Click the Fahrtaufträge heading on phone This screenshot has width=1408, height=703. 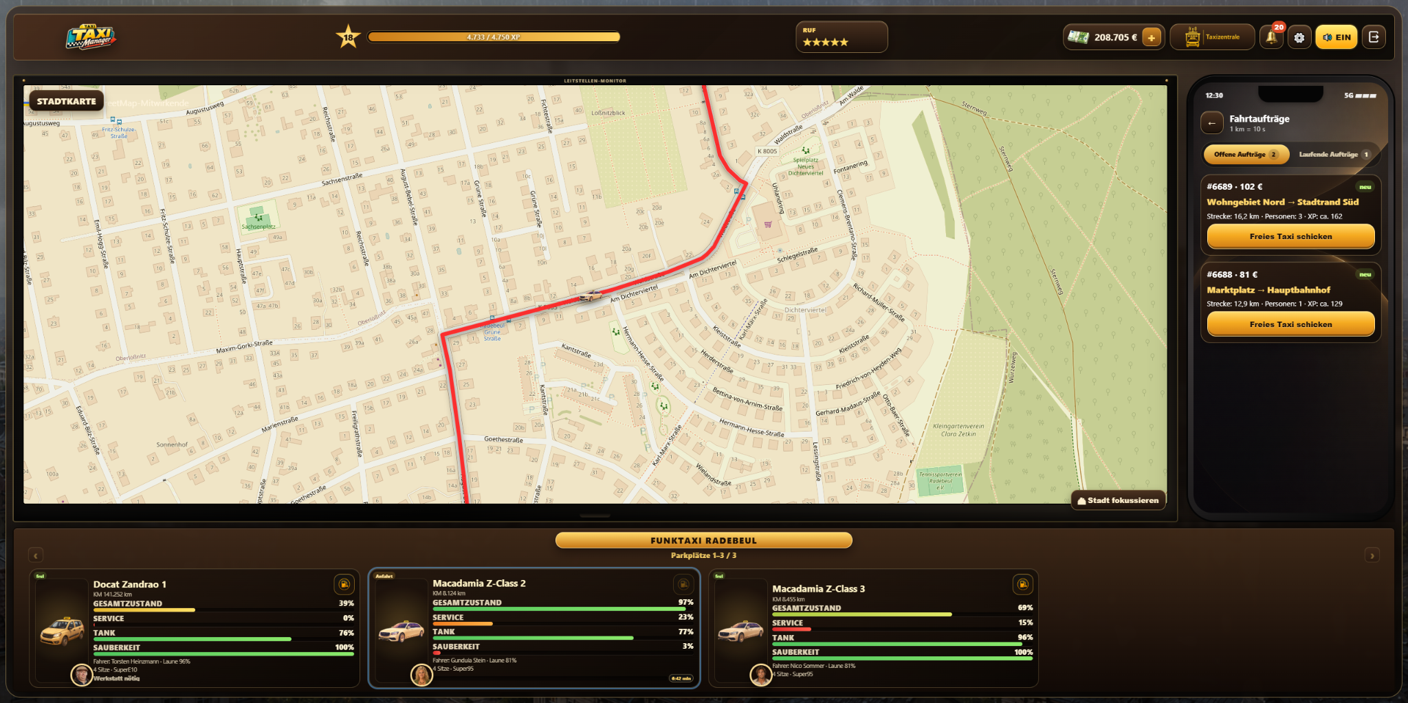coord(1259,119)
